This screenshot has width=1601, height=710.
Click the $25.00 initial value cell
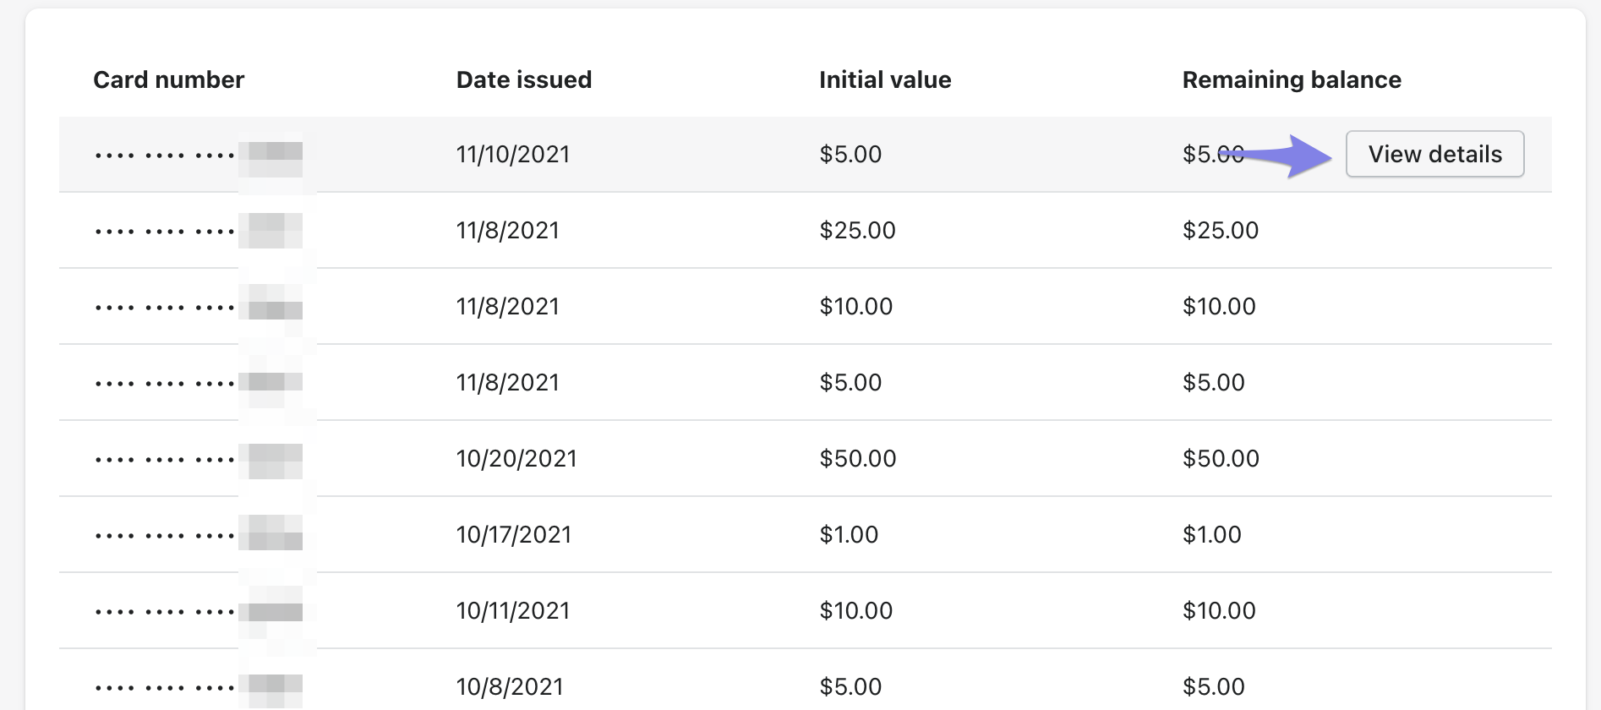click(x=857, y=230)
